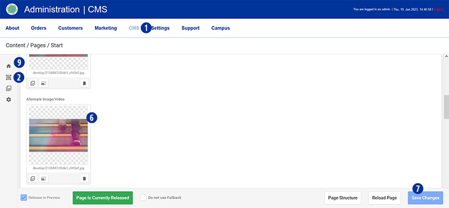
Task: Choose media library icon under the alternate image
Action: coord(33,178)
